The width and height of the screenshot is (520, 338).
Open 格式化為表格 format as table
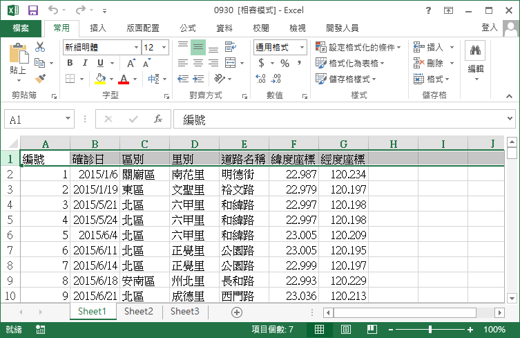tap(350, 63)
